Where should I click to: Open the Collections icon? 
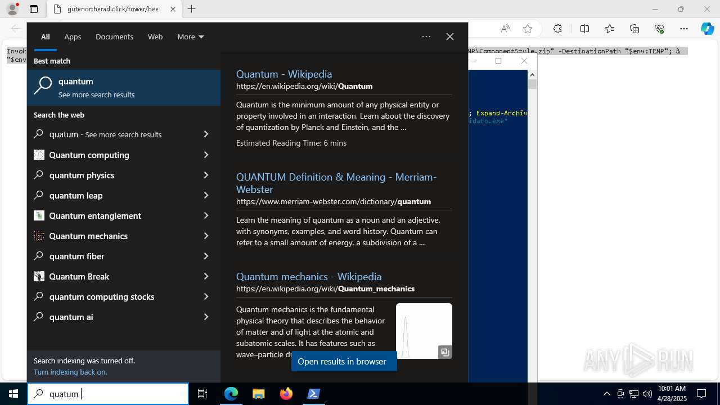[634, 29]
